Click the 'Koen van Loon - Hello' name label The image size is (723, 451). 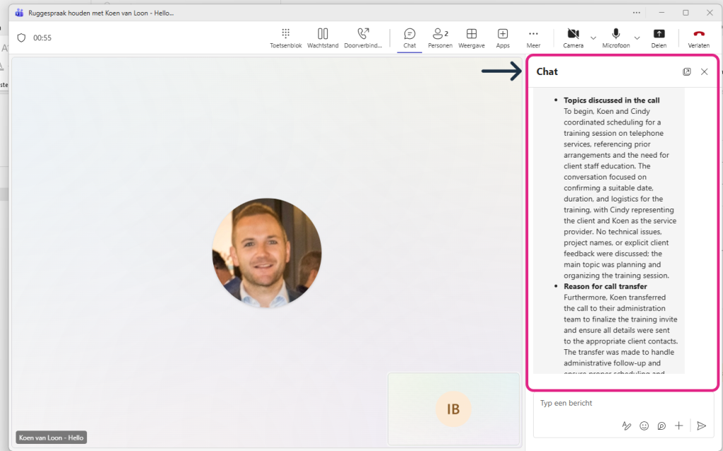(51, 438)
